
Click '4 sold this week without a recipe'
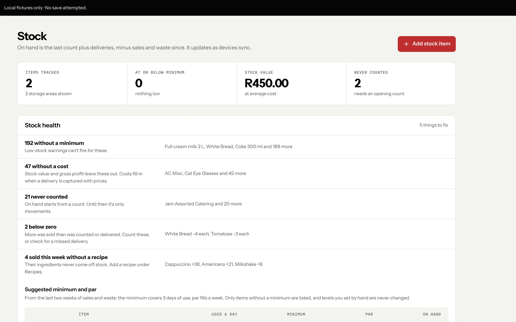pyautogui.click(x=66, y=257)
